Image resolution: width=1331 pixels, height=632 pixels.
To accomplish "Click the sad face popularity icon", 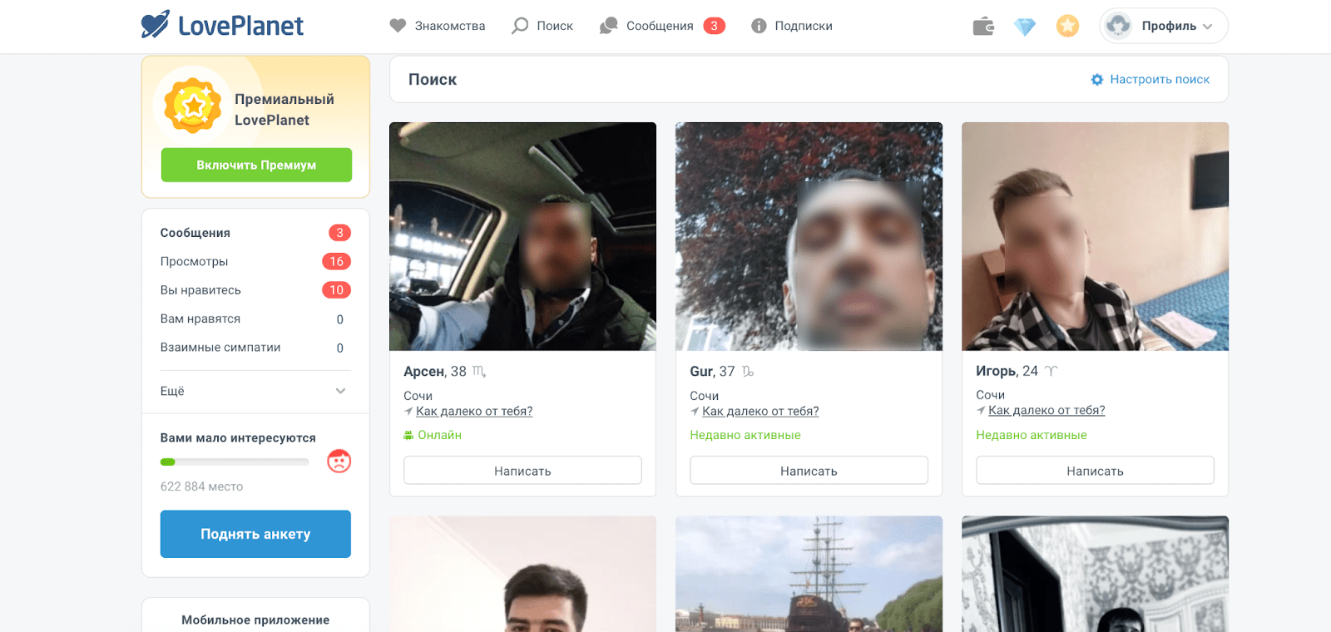I will [339, 461].
